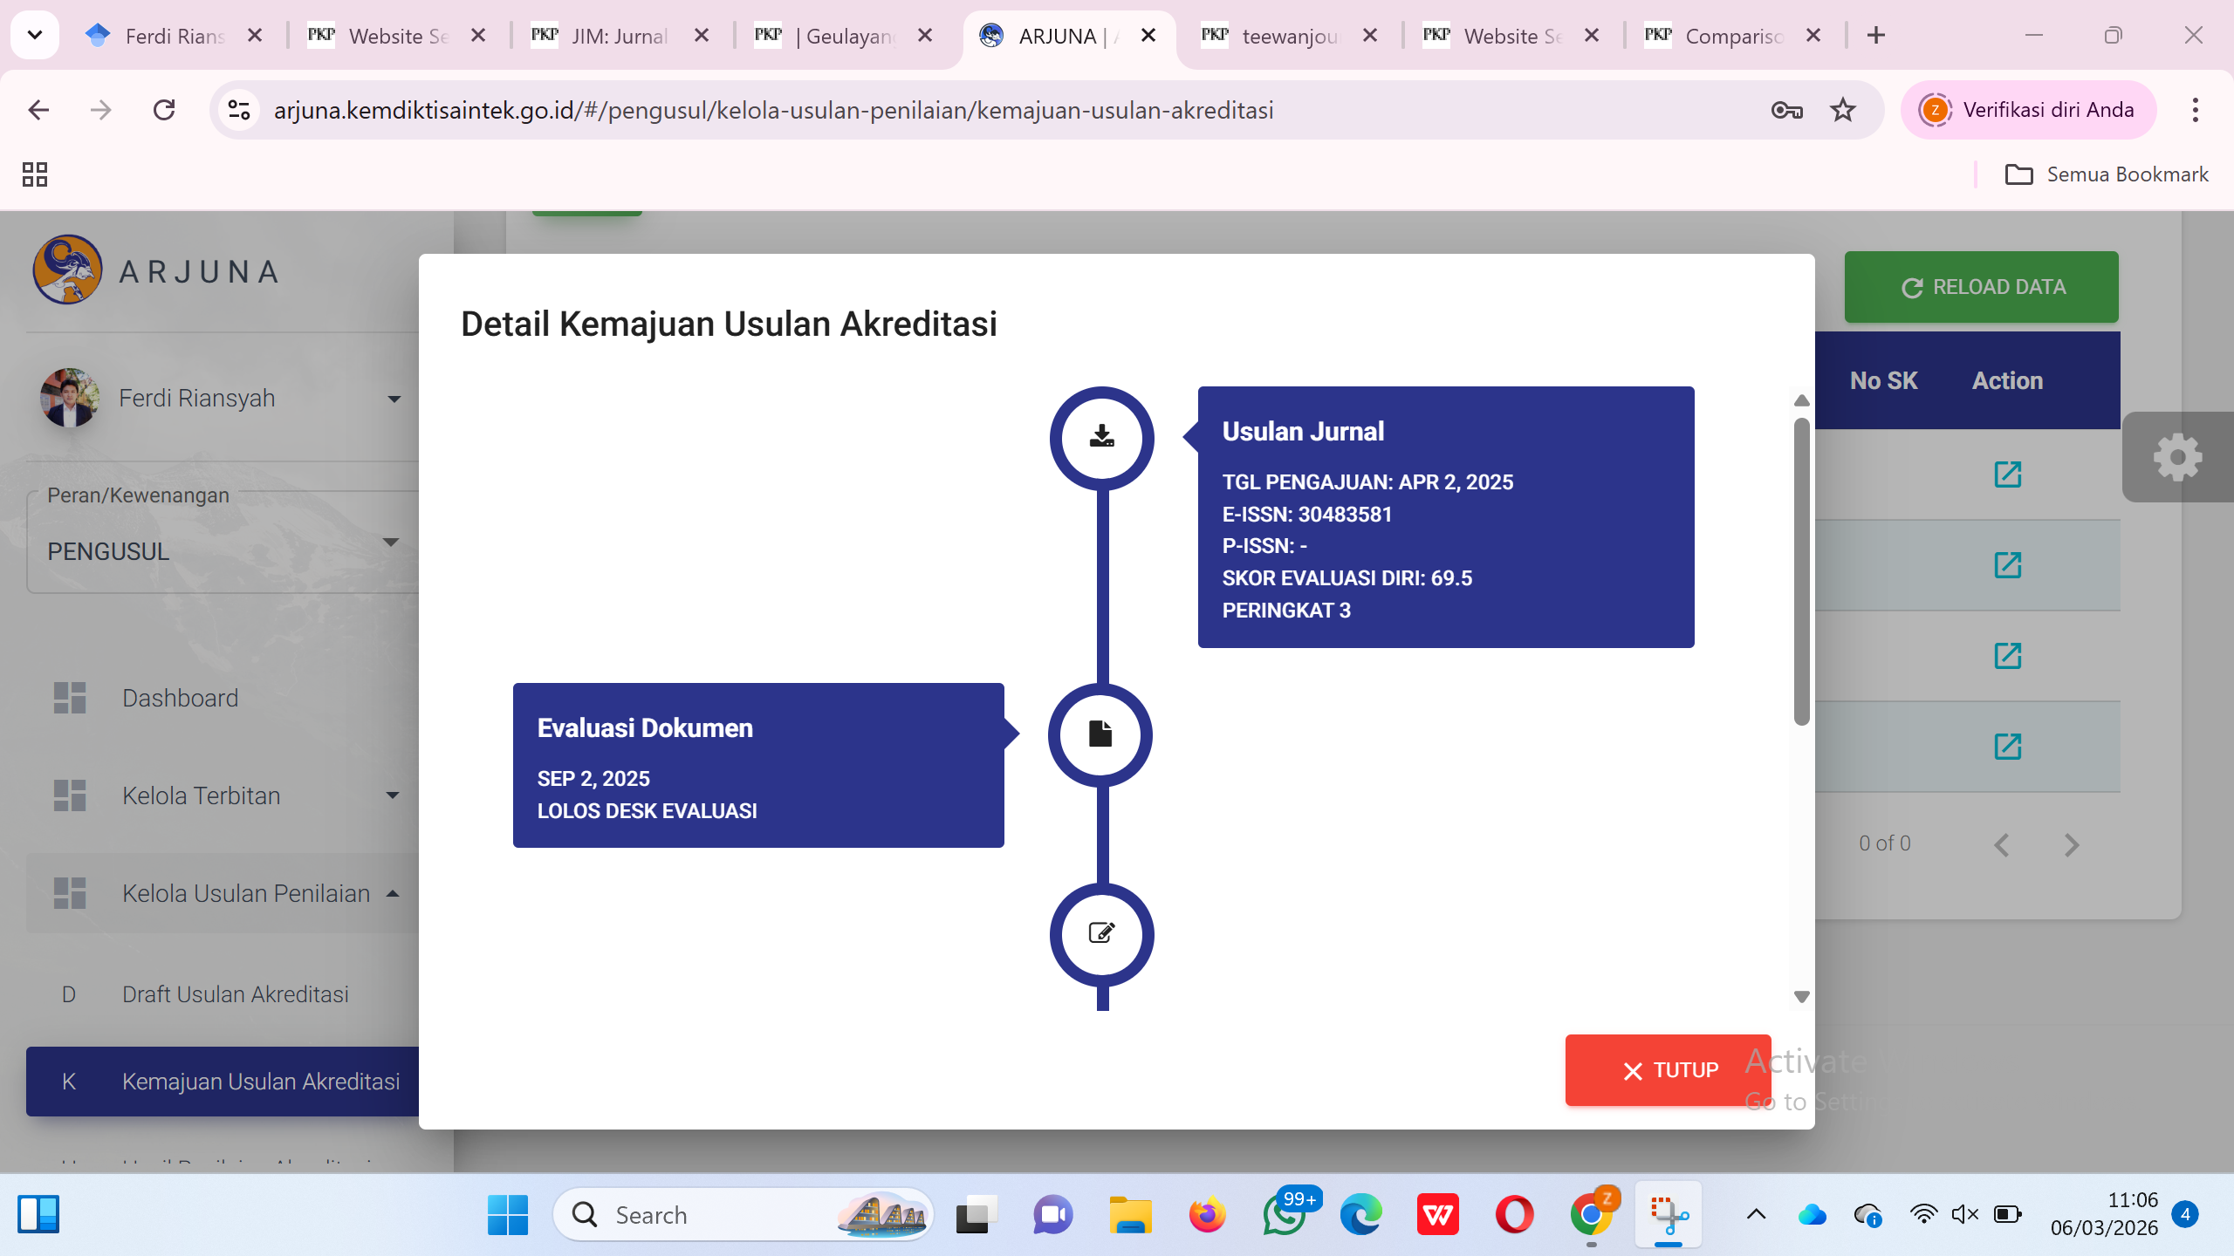Open Draft Usulan Akreditasi menu item
2234x1256 pixels.
[235, 994]
